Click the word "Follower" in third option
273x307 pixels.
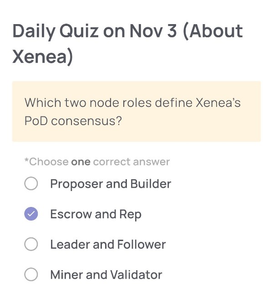coord(141,245)
